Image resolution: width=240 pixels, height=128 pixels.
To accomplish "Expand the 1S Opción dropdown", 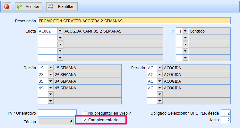I will click(50, 68).
